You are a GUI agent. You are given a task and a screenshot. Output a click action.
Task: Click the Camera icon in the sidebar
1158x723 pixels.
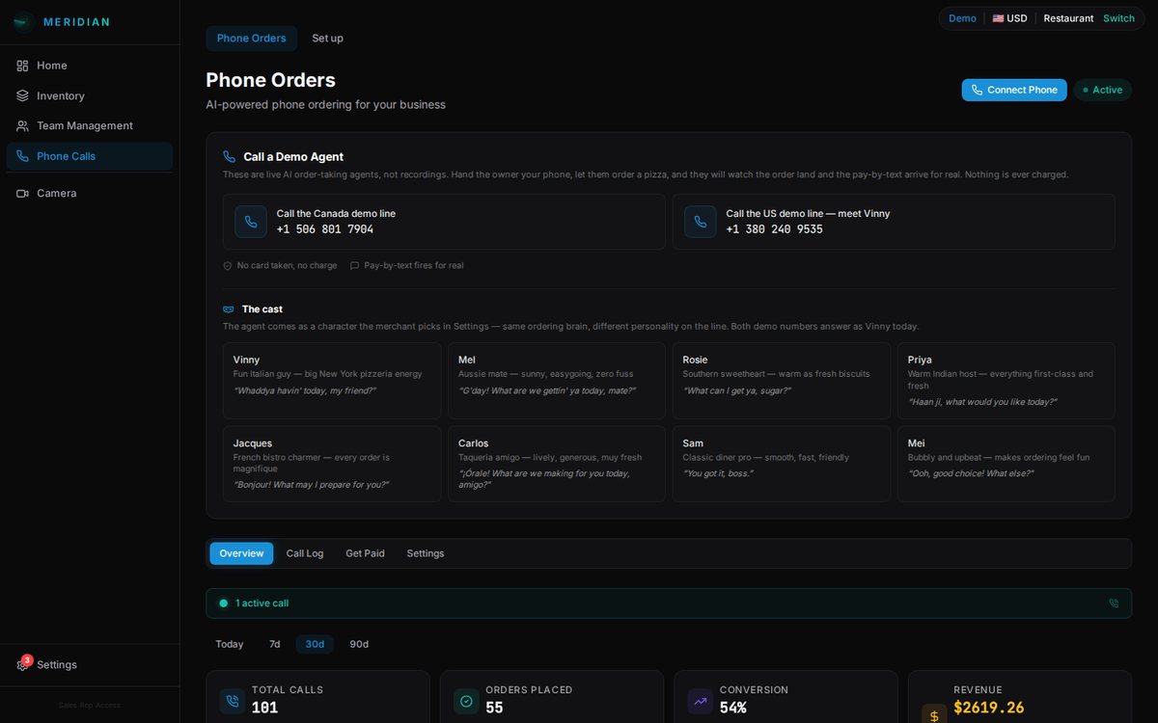[x=22, y=193]
